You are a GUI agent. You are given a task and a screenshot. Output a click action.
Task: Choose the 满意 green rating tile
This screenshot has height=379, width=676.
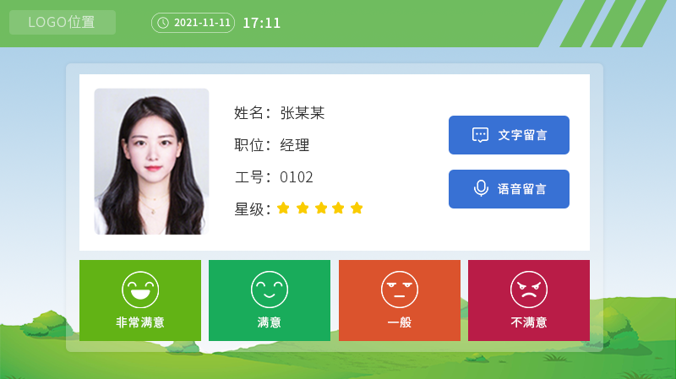click(x=270, y=300)
